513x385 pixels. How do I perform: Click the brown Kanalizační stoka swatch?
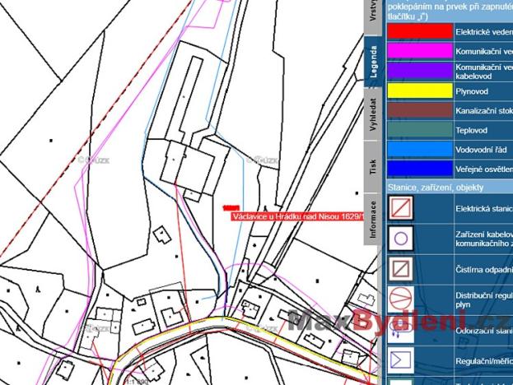[419, 110]
